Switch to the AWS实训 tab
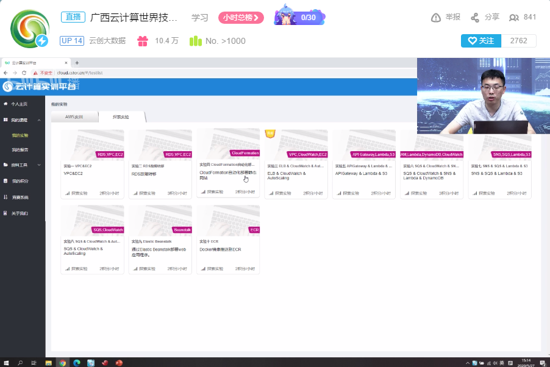This screenshot has height=367, width=550. [74, 116]
